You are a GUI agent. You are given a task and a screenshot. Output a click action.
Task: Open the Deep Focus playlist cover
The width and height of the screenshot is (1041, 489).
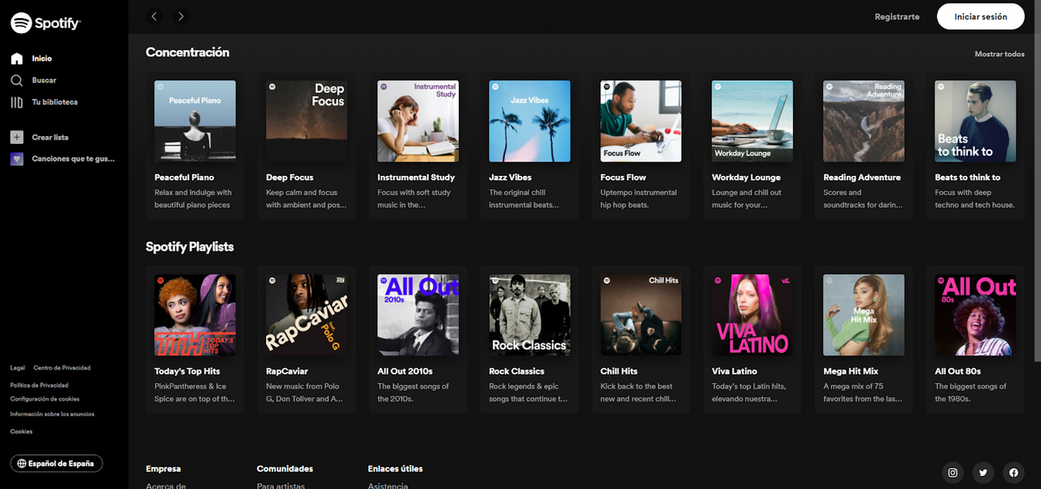[x=306, y=121]
